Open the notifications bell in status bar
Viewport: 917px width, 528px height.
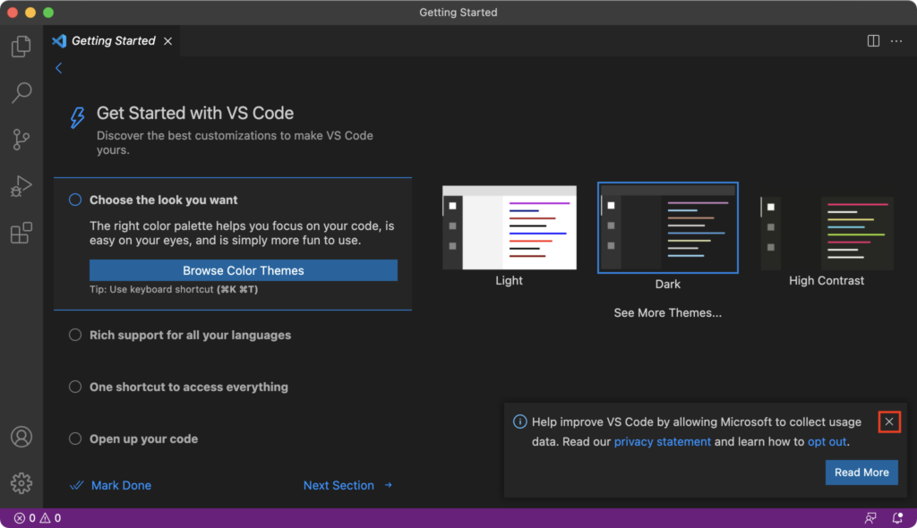[x=897, y=518]
